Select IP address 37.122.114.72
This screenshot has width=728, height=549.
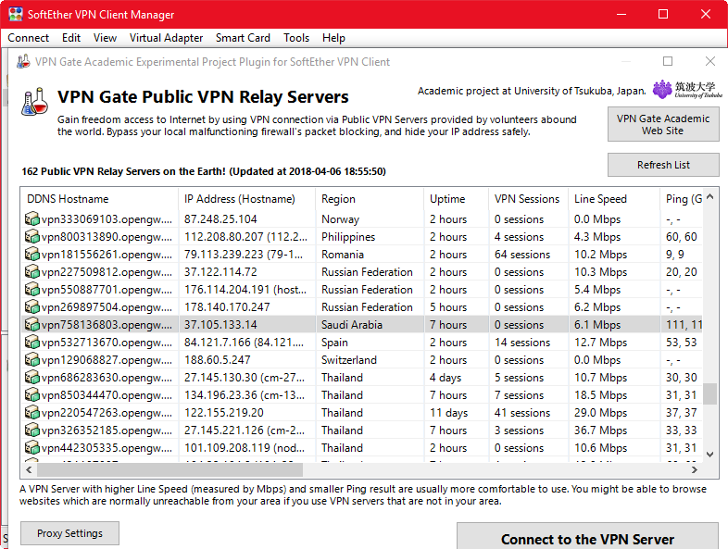[220, 272]
